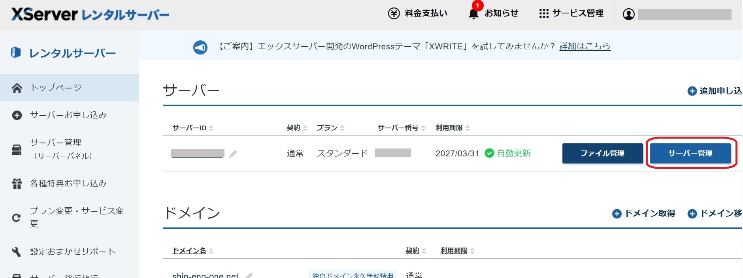Image resolution: width=743 pixels, height=278 pixels.
Task: Click the gift box sidebar icon
Action: click(17, 184)
